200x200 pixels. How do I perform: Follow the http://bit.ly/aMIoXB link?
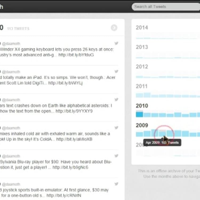pos(74,139)
